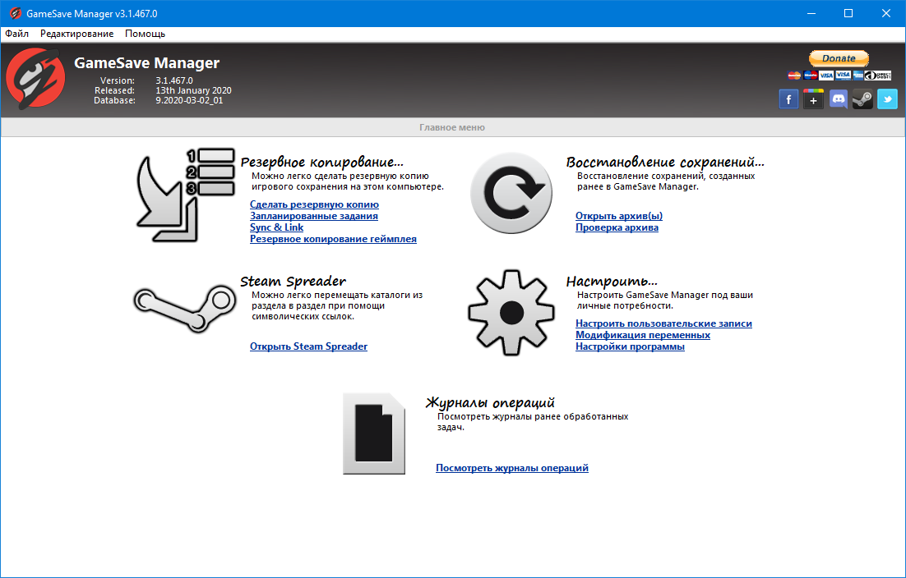Click the Steam group icon
Viewport: 906px width, 578px height.
point(862,99)
